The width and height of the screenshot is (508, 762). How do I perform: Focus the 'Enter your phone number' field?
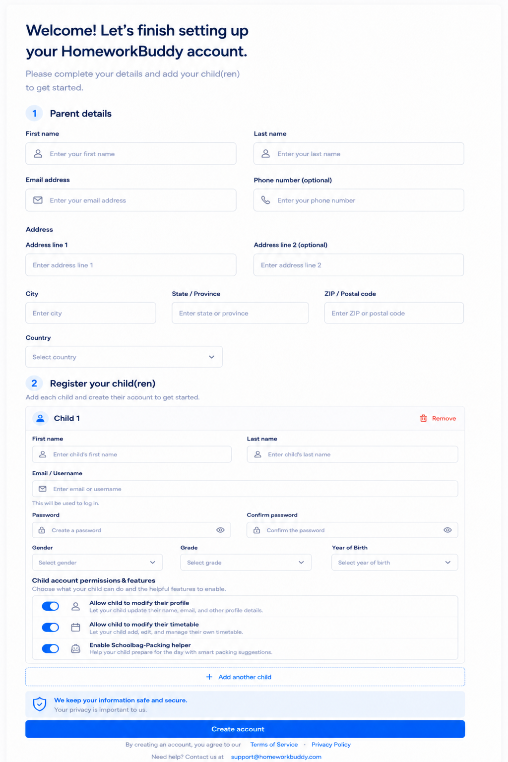(x=359, y=200)
